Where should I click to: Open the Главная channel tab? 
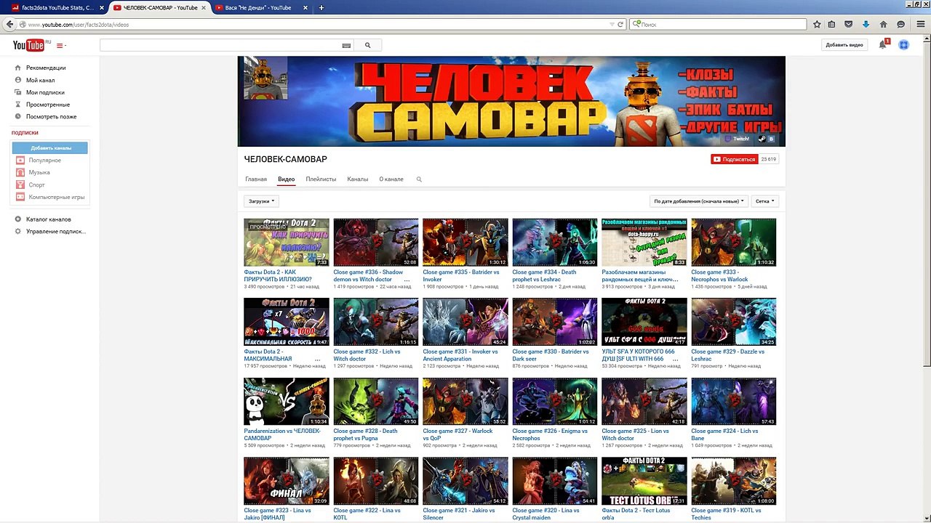[x=256, y=179]
